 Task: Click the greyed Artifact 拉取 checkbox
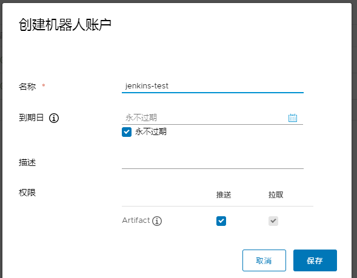tap(273, 221)
